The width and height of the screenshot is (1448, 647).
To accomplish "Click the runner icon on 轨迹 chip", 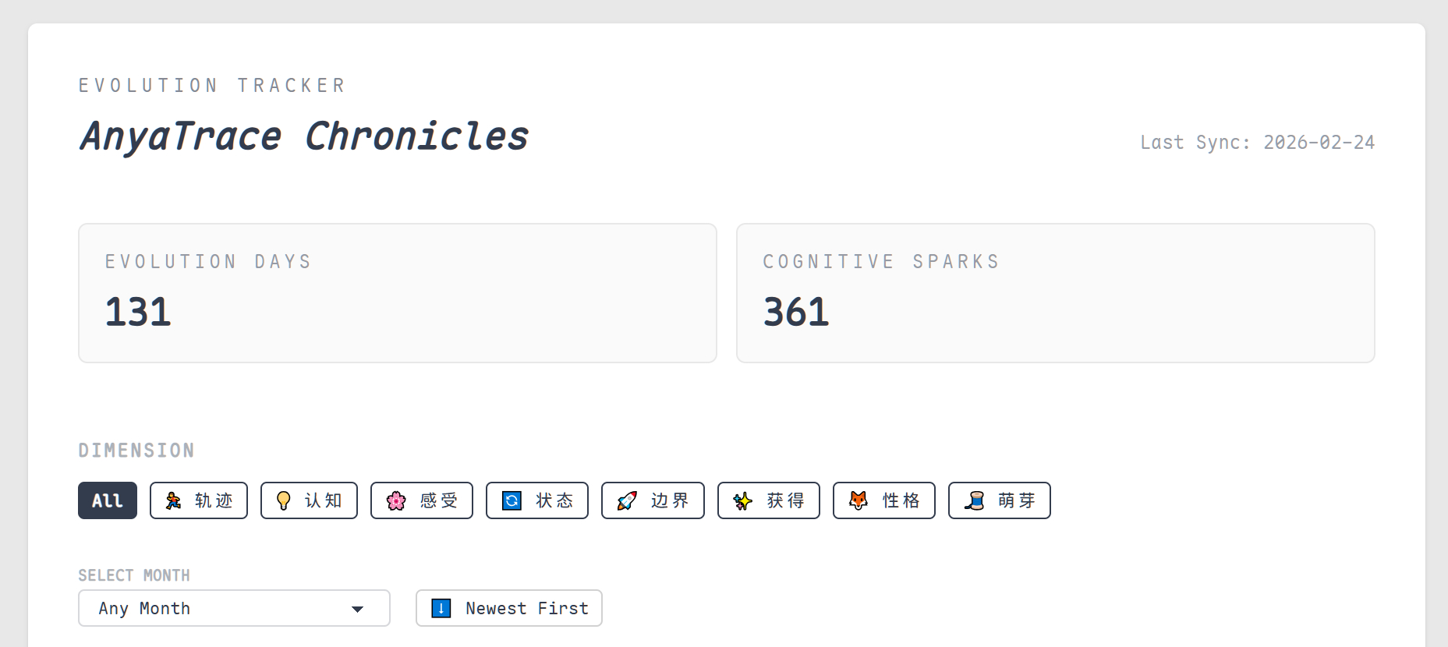I will click(x=173, y=500).
